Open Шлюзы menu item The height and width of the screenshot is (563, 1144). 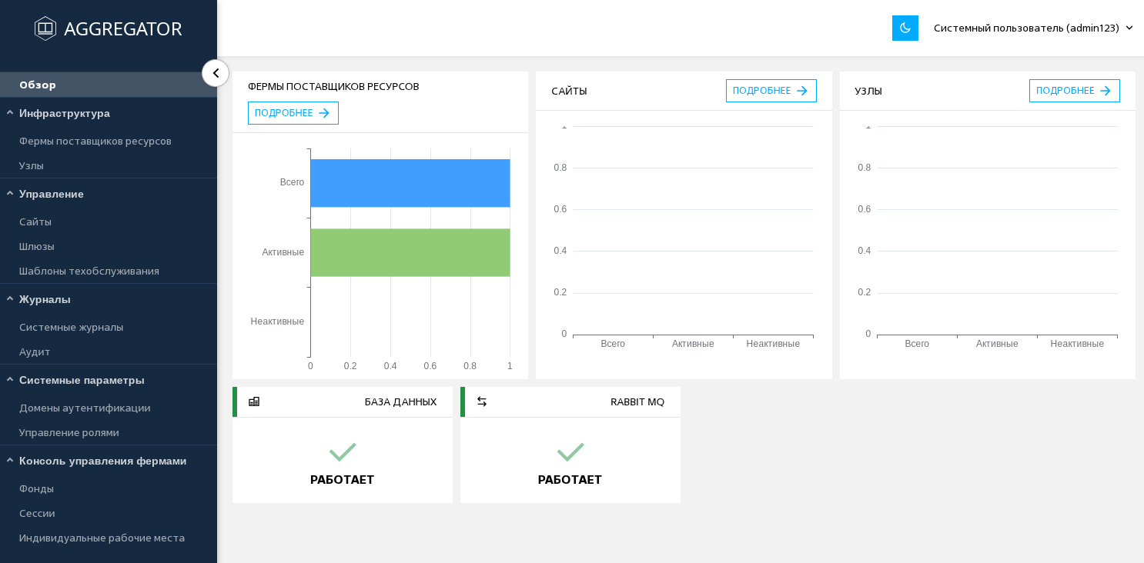point(37,246)
